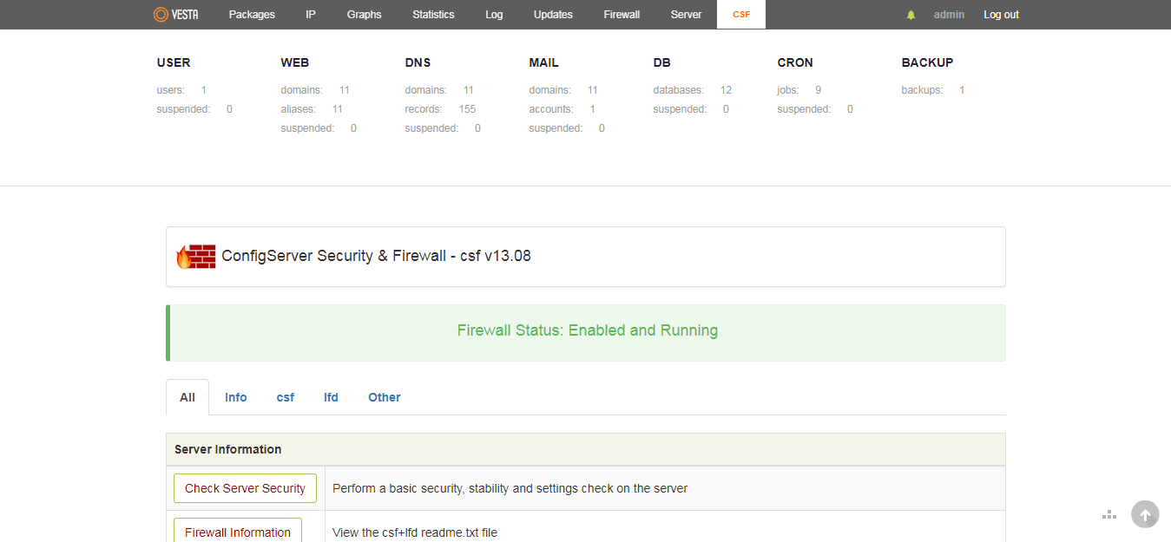Image resolution: width=1171 pixels, height=542 pixels.
Task: Open the Log menu item
Action: tap(494, 15)
